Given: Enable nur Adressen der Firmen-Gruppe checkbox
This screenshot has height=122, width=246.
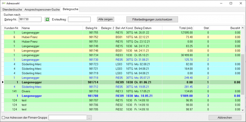Looking at the screenshot, I should click(x=3, y=118).
